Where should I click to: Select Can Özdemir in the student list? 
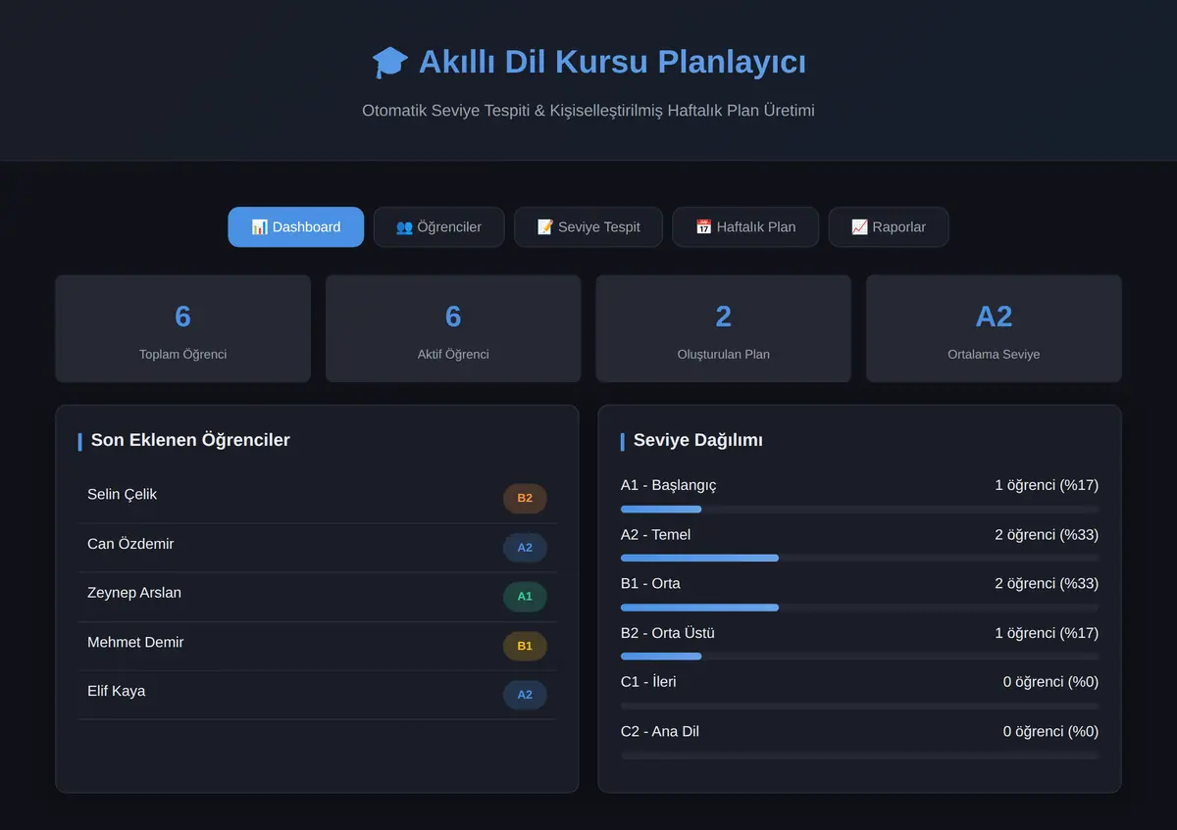(x=317, y=548)
